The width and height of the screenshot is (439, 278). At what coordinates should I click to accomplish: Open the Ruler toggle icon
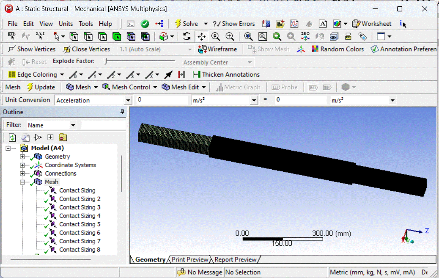tap(348, 36)
